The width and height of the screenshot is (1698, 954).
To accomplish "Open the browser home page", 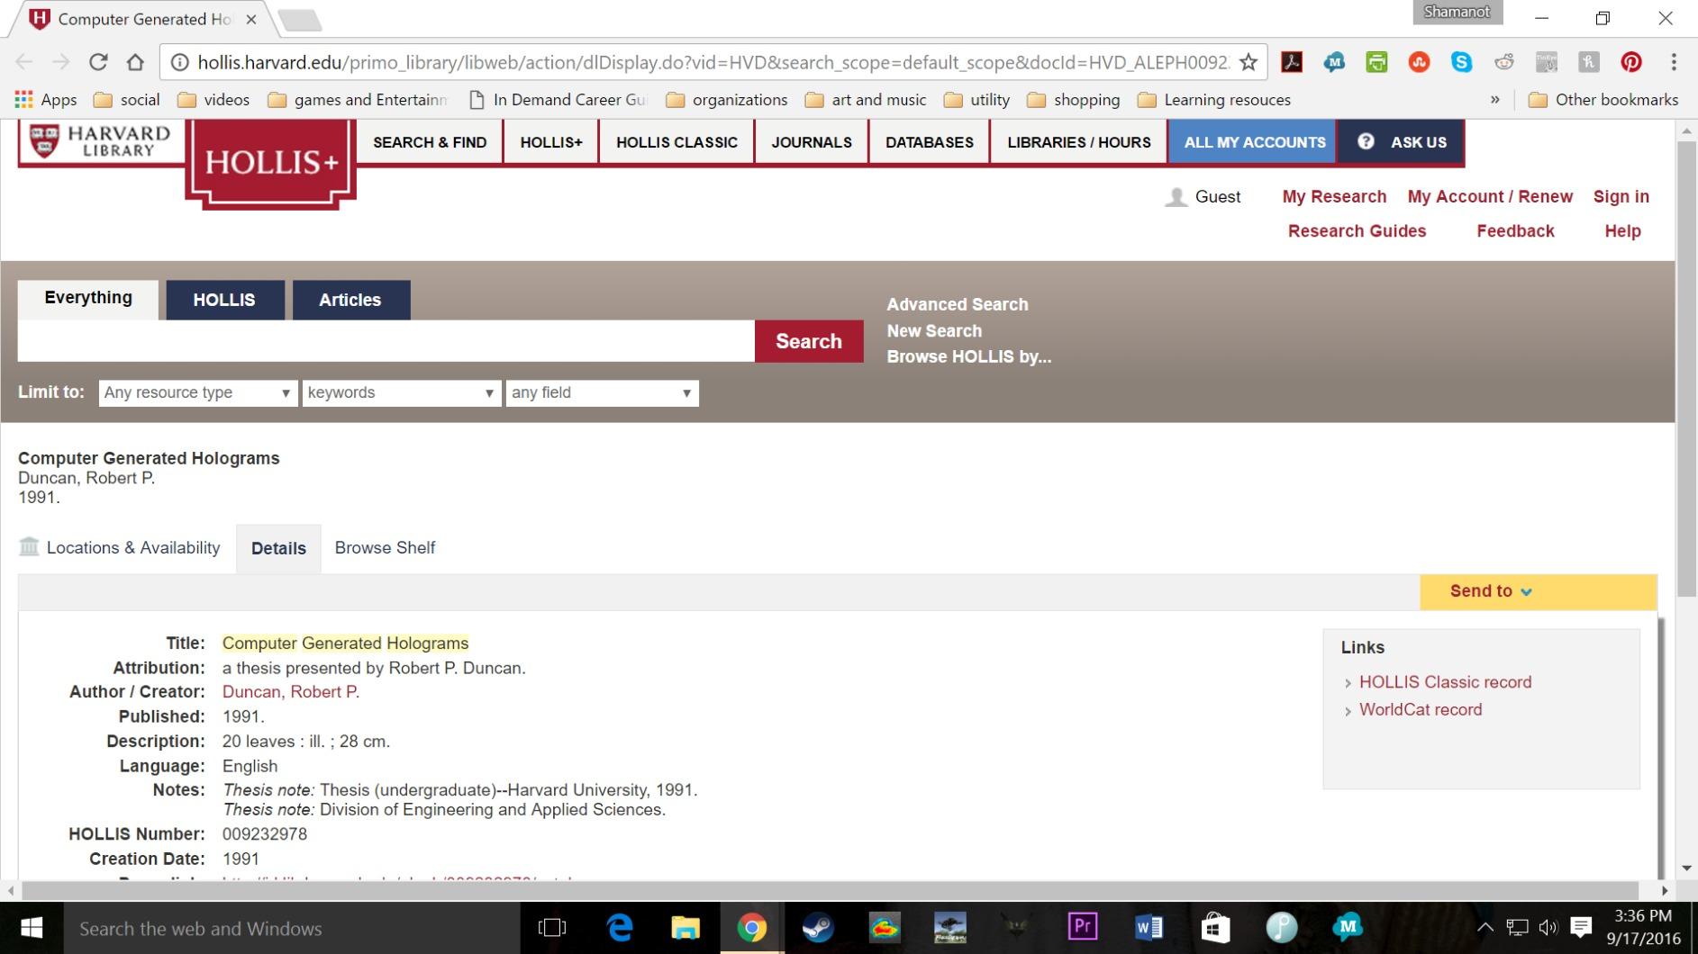I will point(135,62).
